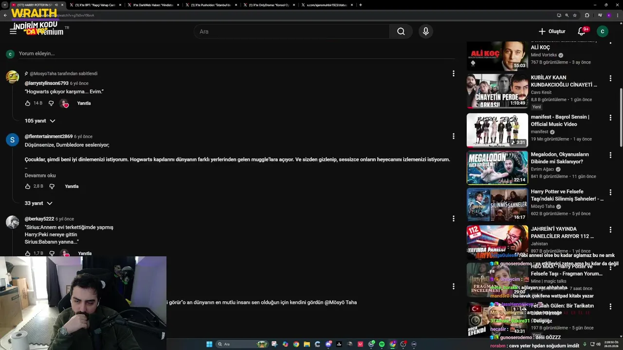Click the Windows Start button

(209, 344)
